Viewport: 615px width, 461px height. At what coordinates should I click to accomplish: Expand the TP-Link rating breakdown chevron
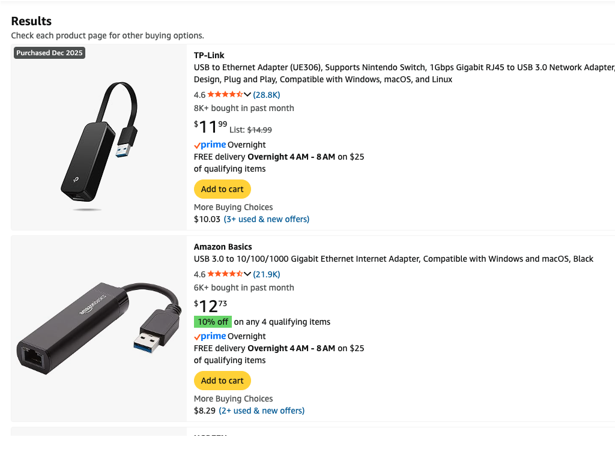[246, 94]
